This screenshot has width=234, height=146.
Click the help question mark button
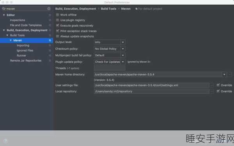click(5, 141)
